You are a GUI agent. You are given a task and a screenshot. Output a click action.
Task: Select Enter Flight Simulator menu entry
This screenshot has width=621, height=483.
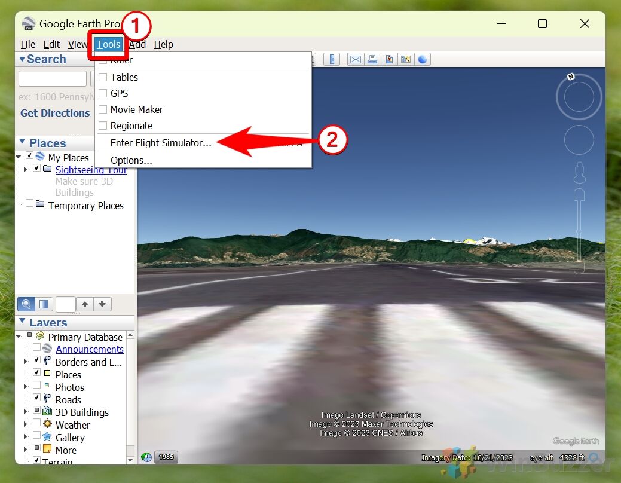pyautogui.click(x=161, y=143)
